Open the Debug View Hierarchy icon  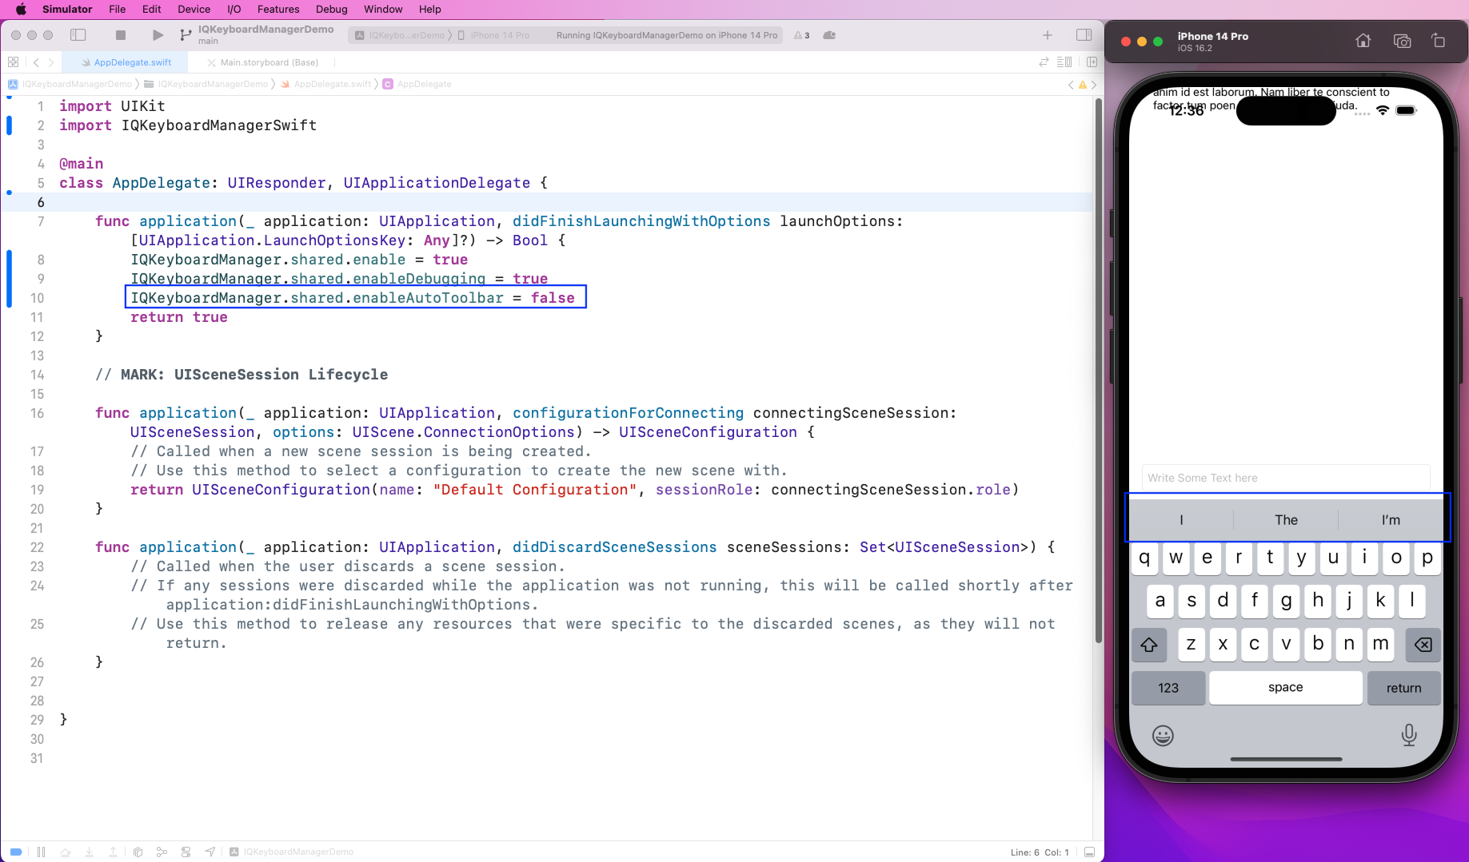(x=138, y=852)
